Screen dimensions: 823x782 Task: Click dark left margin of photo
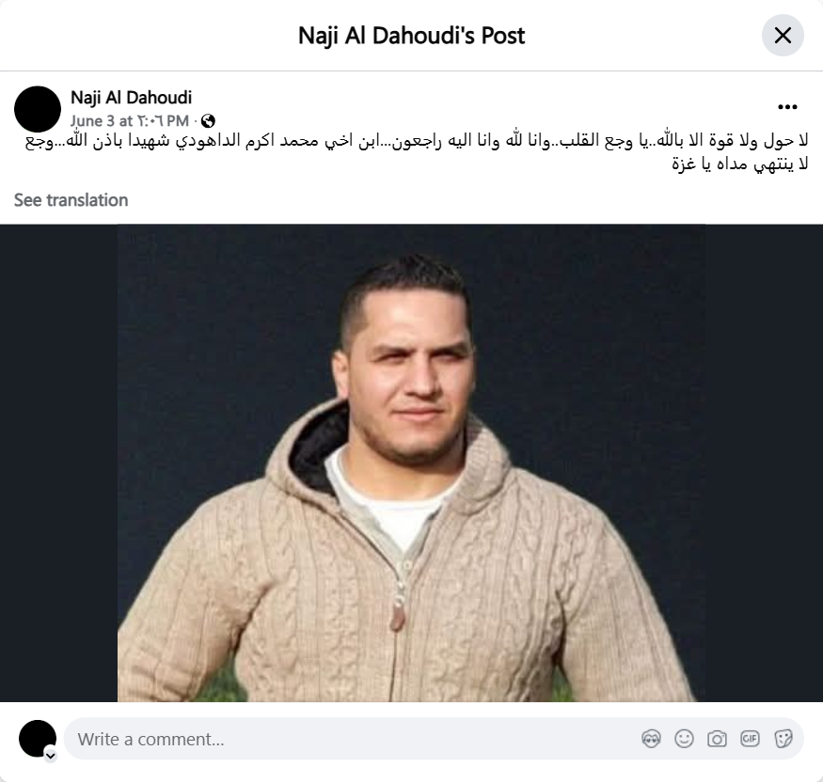[58, 463]
